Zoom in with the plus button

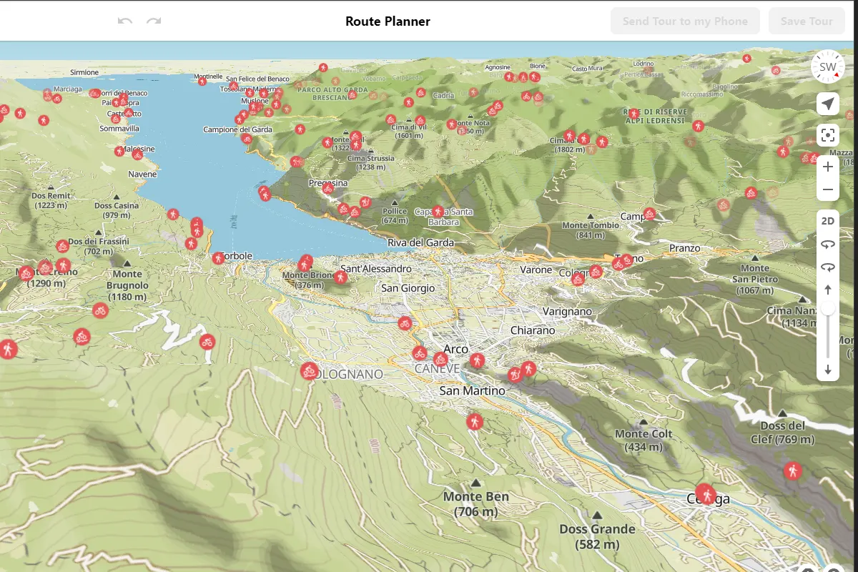pos(827,167)
